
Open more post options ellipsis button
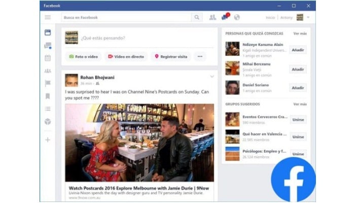pos(200,57)
